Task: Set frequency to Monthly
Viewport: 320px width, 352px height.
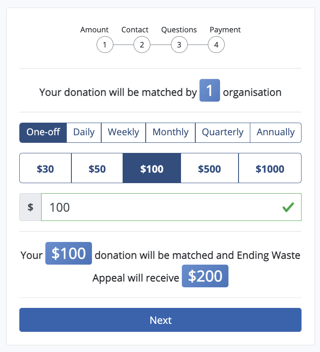Action: (170, 132)
